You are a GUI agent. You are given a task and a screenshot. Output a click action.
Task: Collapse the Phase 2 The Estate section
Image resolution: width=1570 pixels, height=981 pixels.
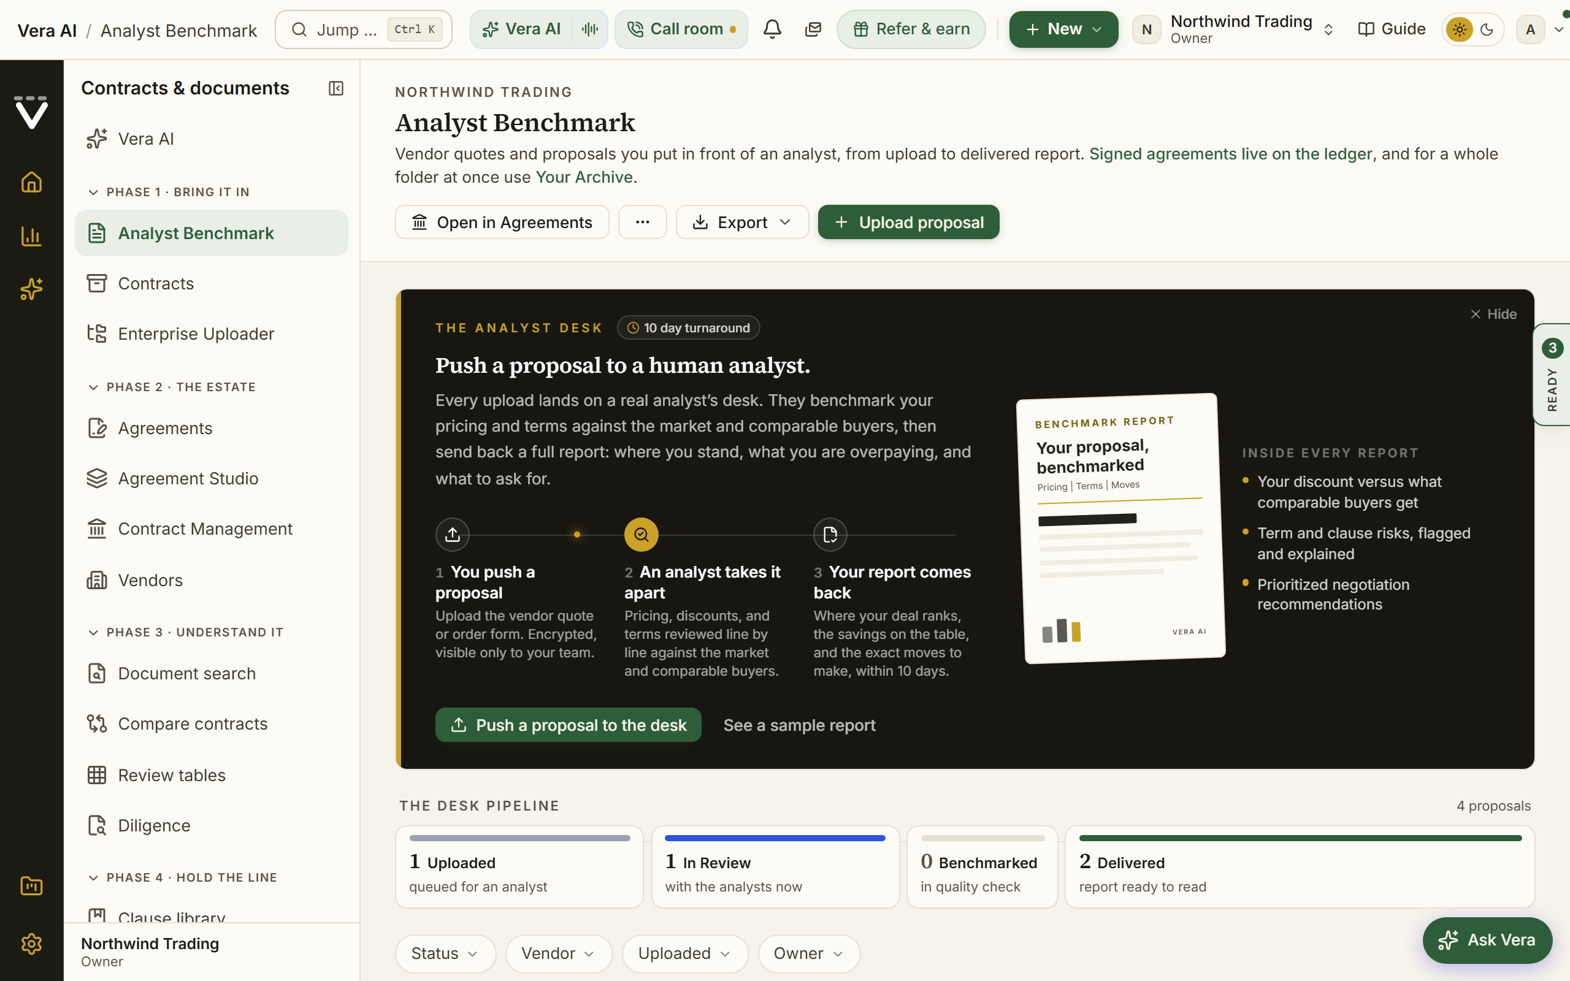click(172, 387)
